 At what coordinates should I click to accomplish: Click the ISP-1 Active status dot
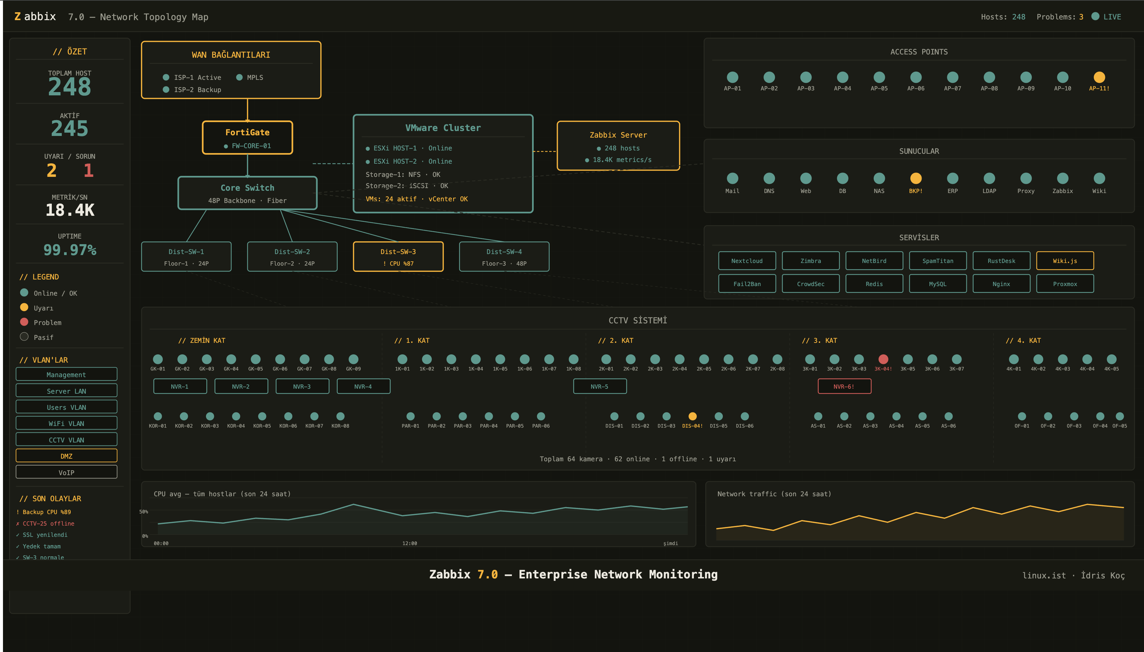tap(166, 78)
